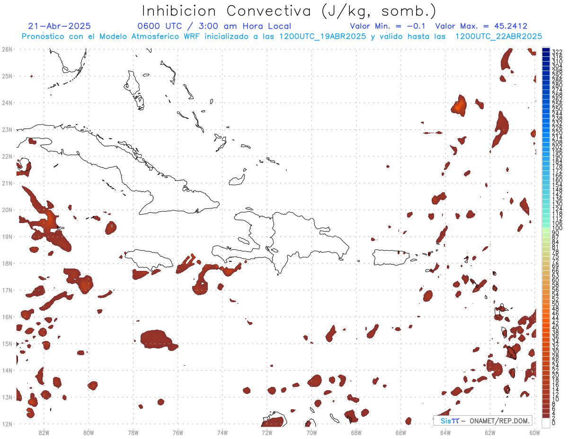Click the colorbar label '160'
568x439 pixels.
(557, 180)
